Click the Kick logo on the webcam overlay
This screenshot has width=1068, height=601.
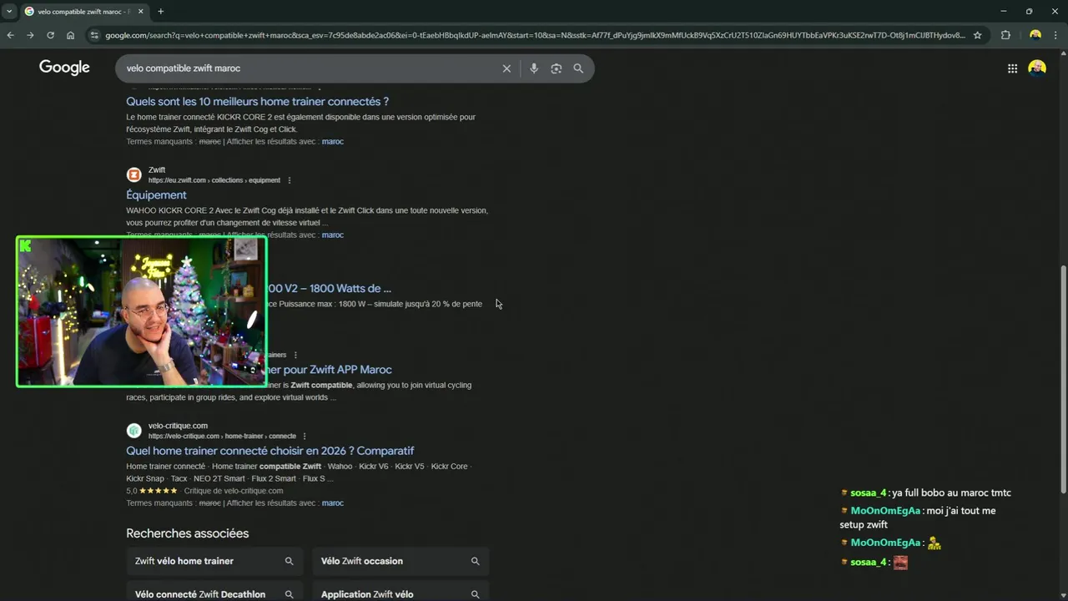tap(26, 245)
